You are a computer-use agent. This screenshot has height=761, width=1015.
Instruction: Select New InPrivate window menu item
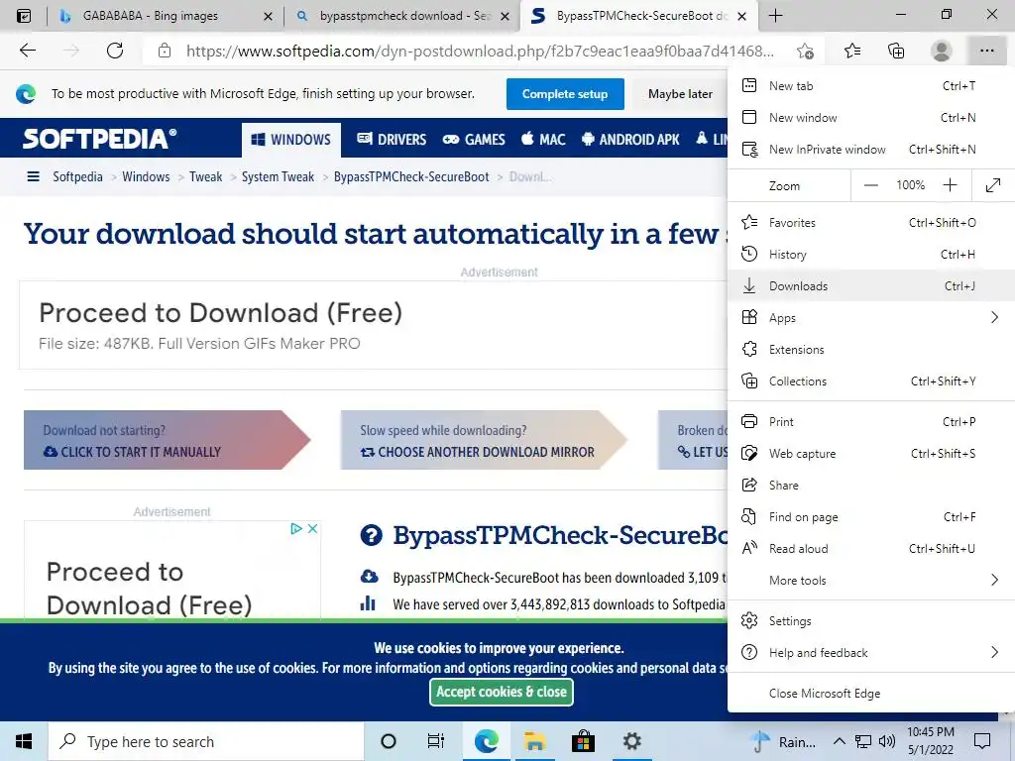pyautogui.click(x=871, y=149)
